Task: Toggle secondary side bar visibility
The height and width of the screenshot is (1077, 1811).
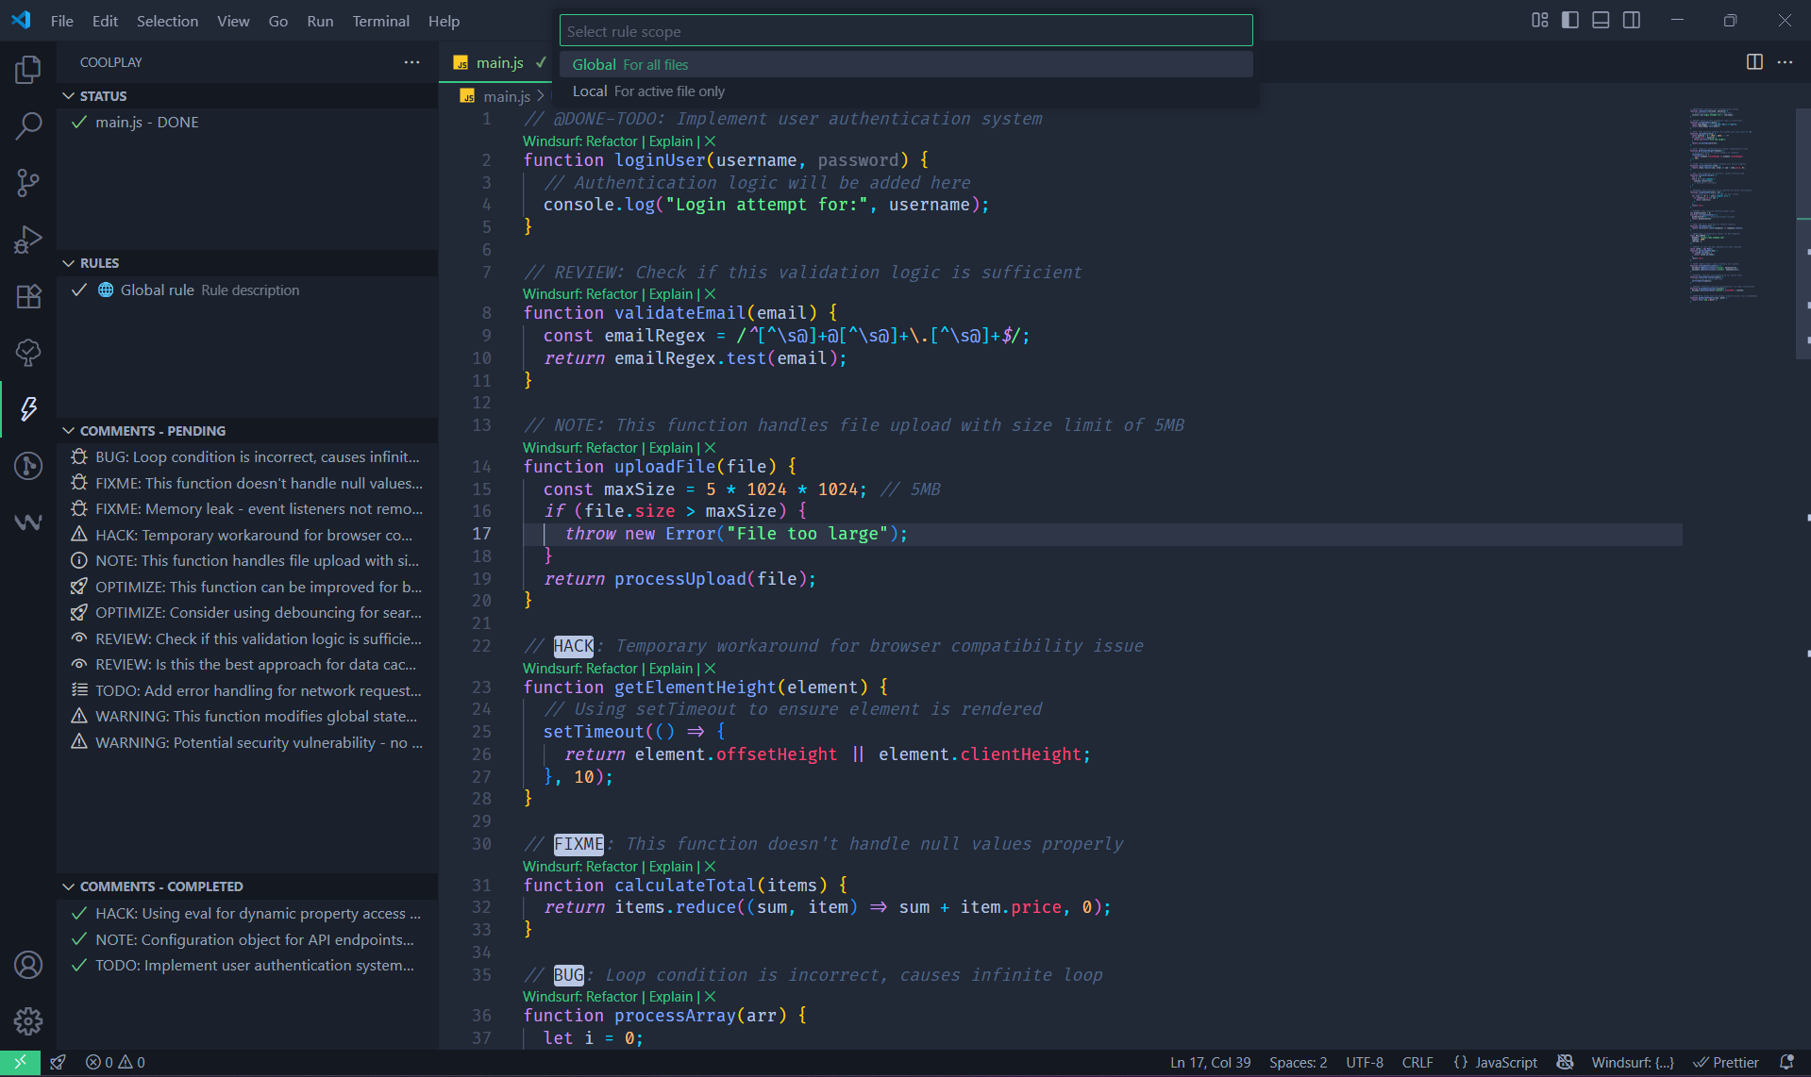Action: click(x=1632, y=20)
